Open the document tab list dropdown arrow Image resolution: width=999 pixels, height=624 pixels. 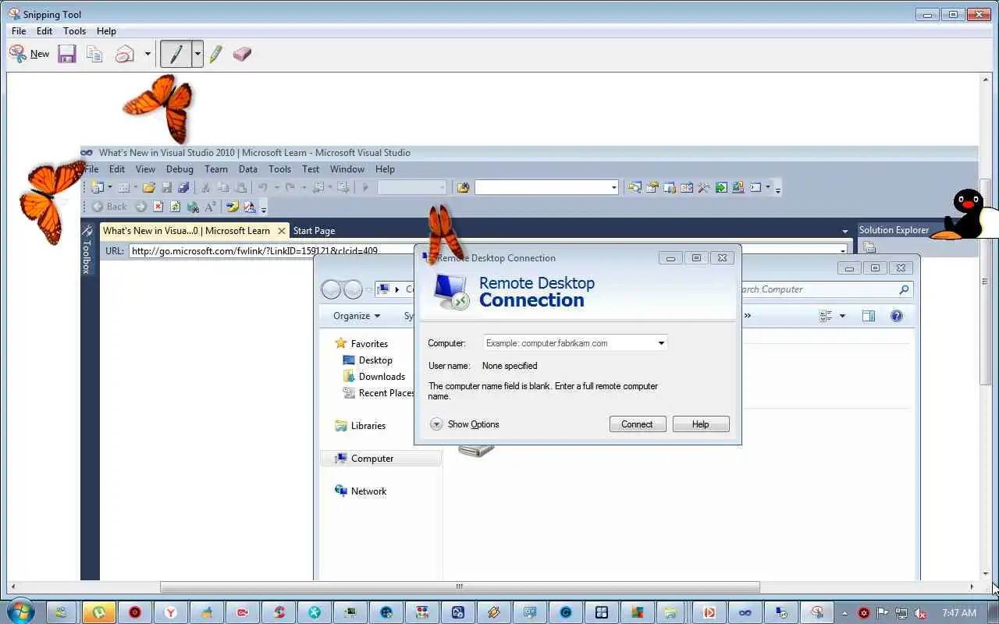[845, 231]
